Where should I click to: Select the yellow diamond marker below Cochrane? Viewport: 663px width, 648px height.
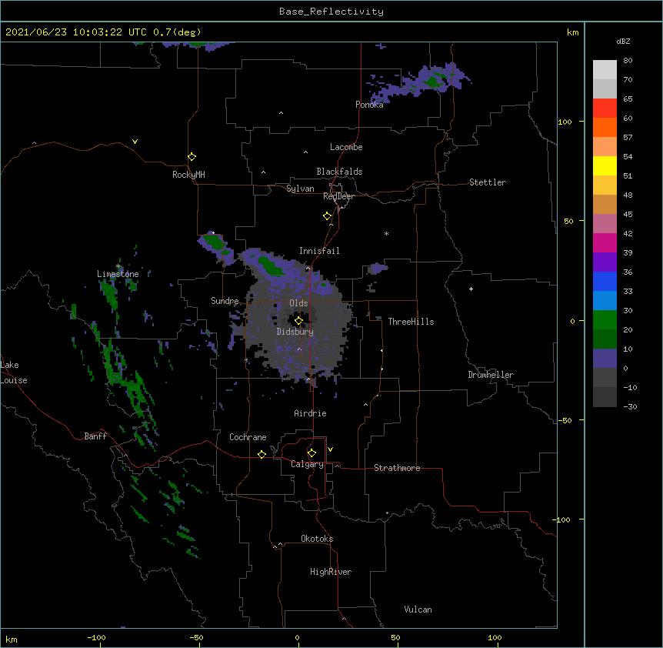coord(262,454)
